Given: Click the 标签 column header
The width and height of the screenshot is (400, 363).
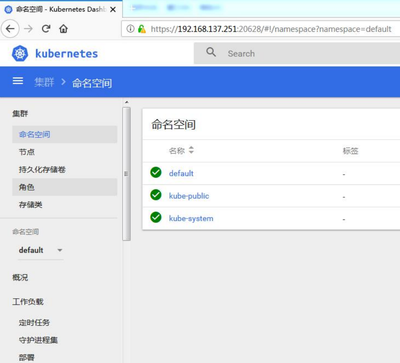Looking at the screenshot, I should point(350,151).
